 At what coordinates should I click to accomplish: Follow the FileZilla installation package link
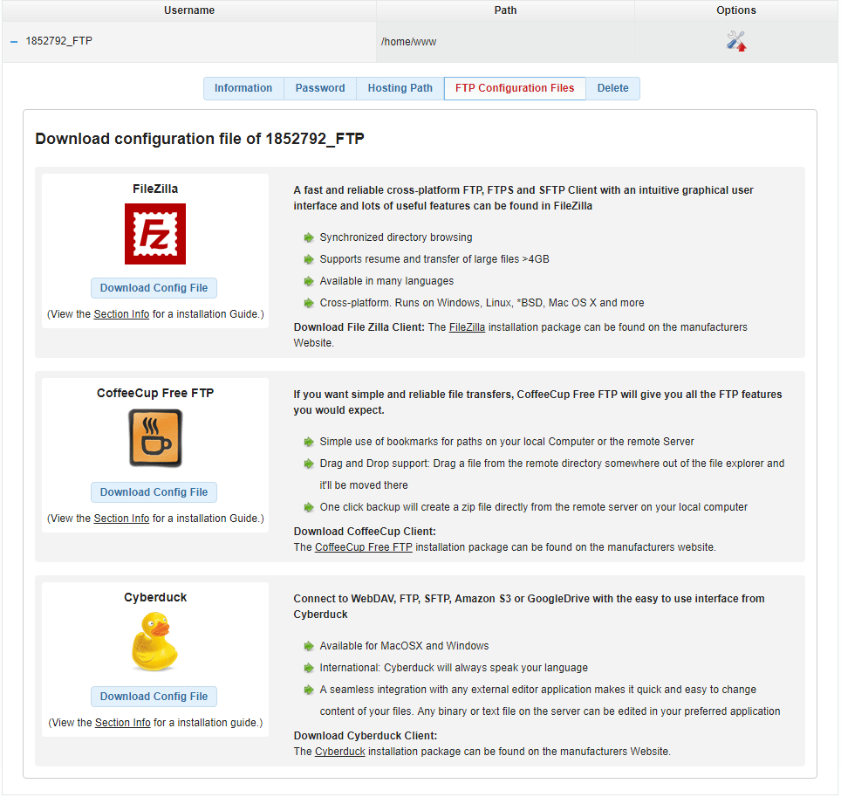click(467, 327)
